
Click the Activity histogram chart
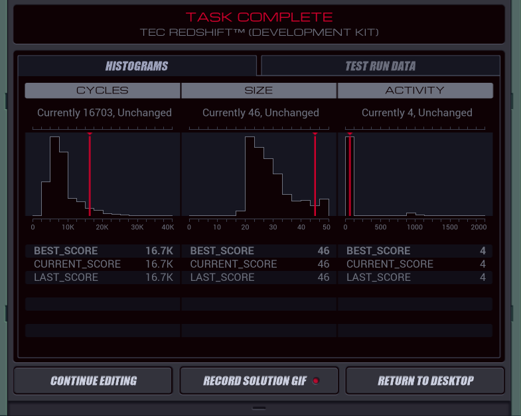point(415,174)
